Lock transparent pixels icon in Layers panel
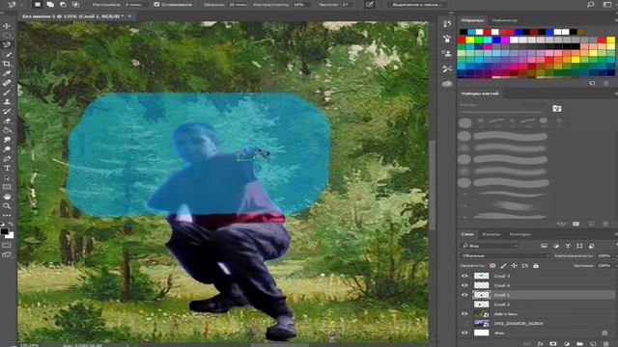Screen dimensions: 618x347 492,266
